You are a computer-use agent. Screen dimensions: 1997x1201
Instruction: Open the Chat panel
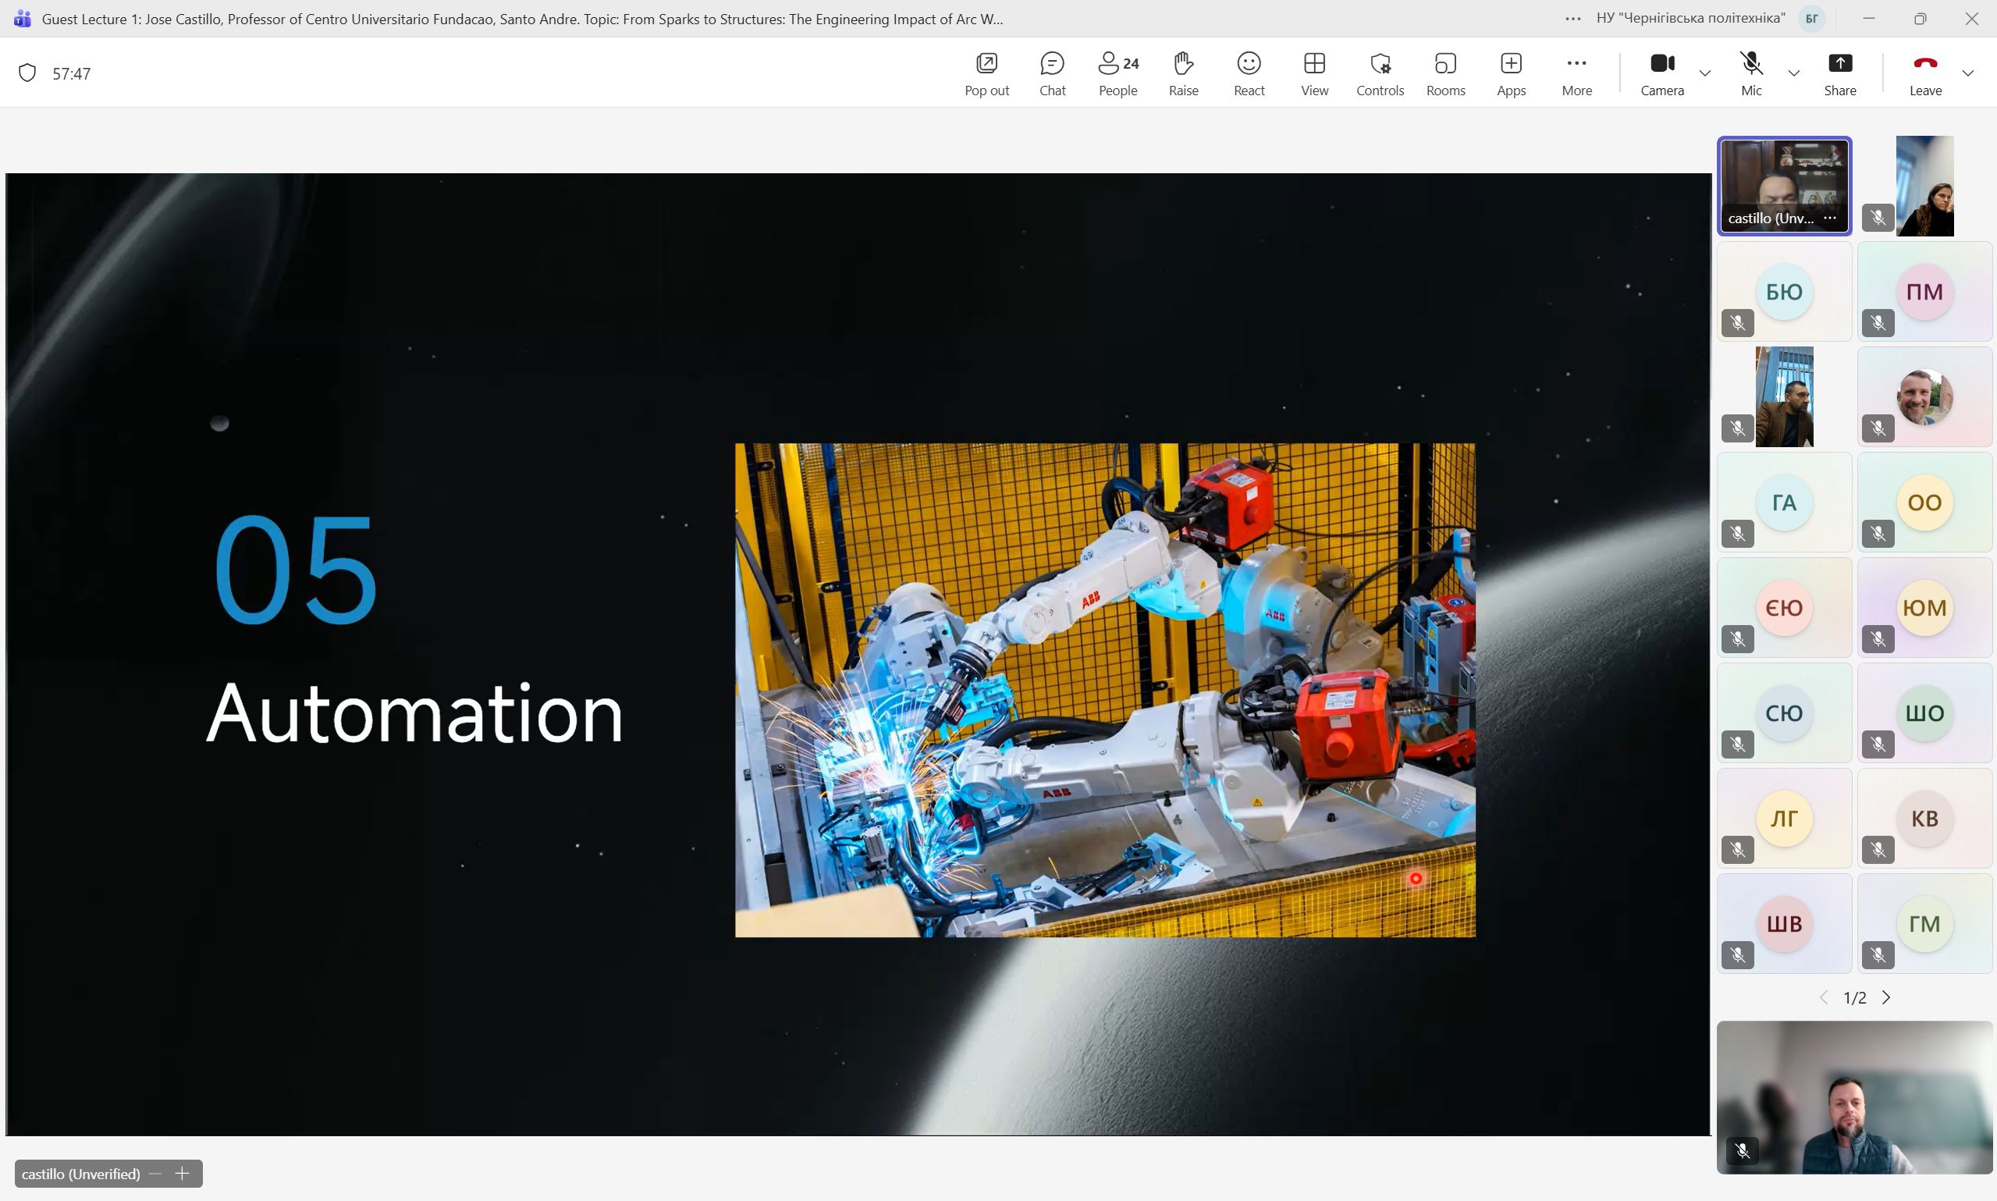(1052, 73)
